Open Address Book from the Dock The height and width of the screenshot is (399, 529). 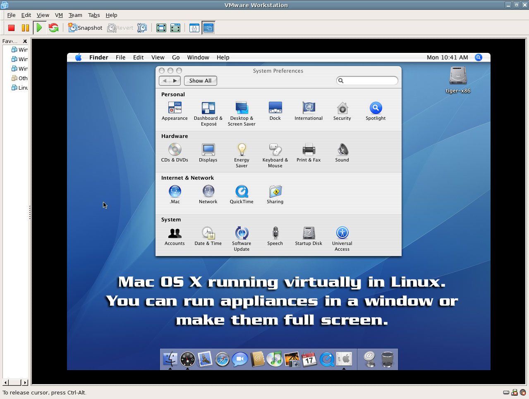(x=257, y=359)
